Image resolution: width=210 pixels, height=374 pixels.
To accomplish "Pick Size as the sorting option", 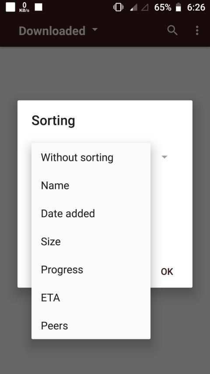I will [x=91, y=242].
